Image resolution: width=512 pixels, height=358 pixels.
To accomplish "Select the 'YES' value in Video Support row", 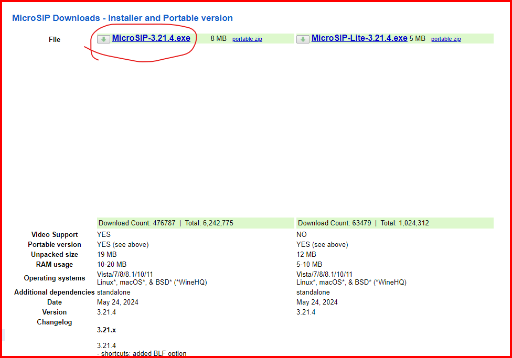I will pos(104,234).
